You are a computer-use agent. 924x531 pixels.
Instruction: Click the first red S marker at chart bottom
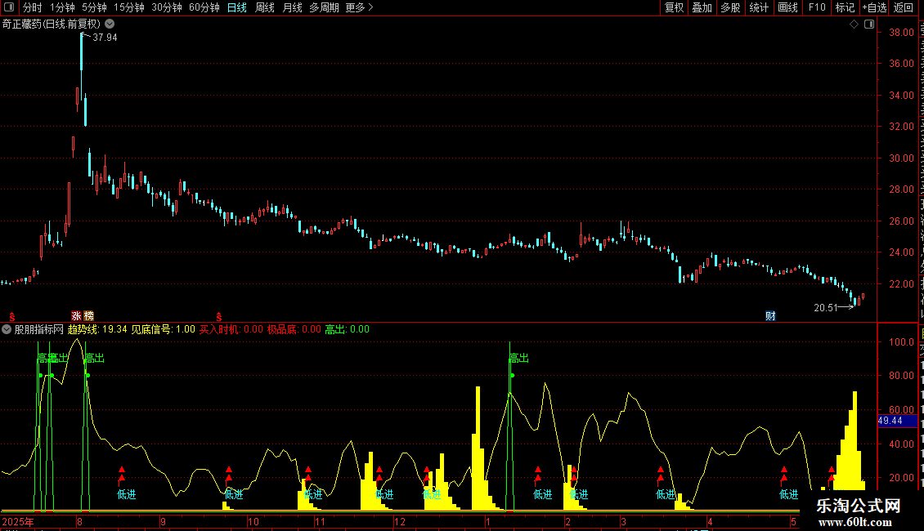11,317
